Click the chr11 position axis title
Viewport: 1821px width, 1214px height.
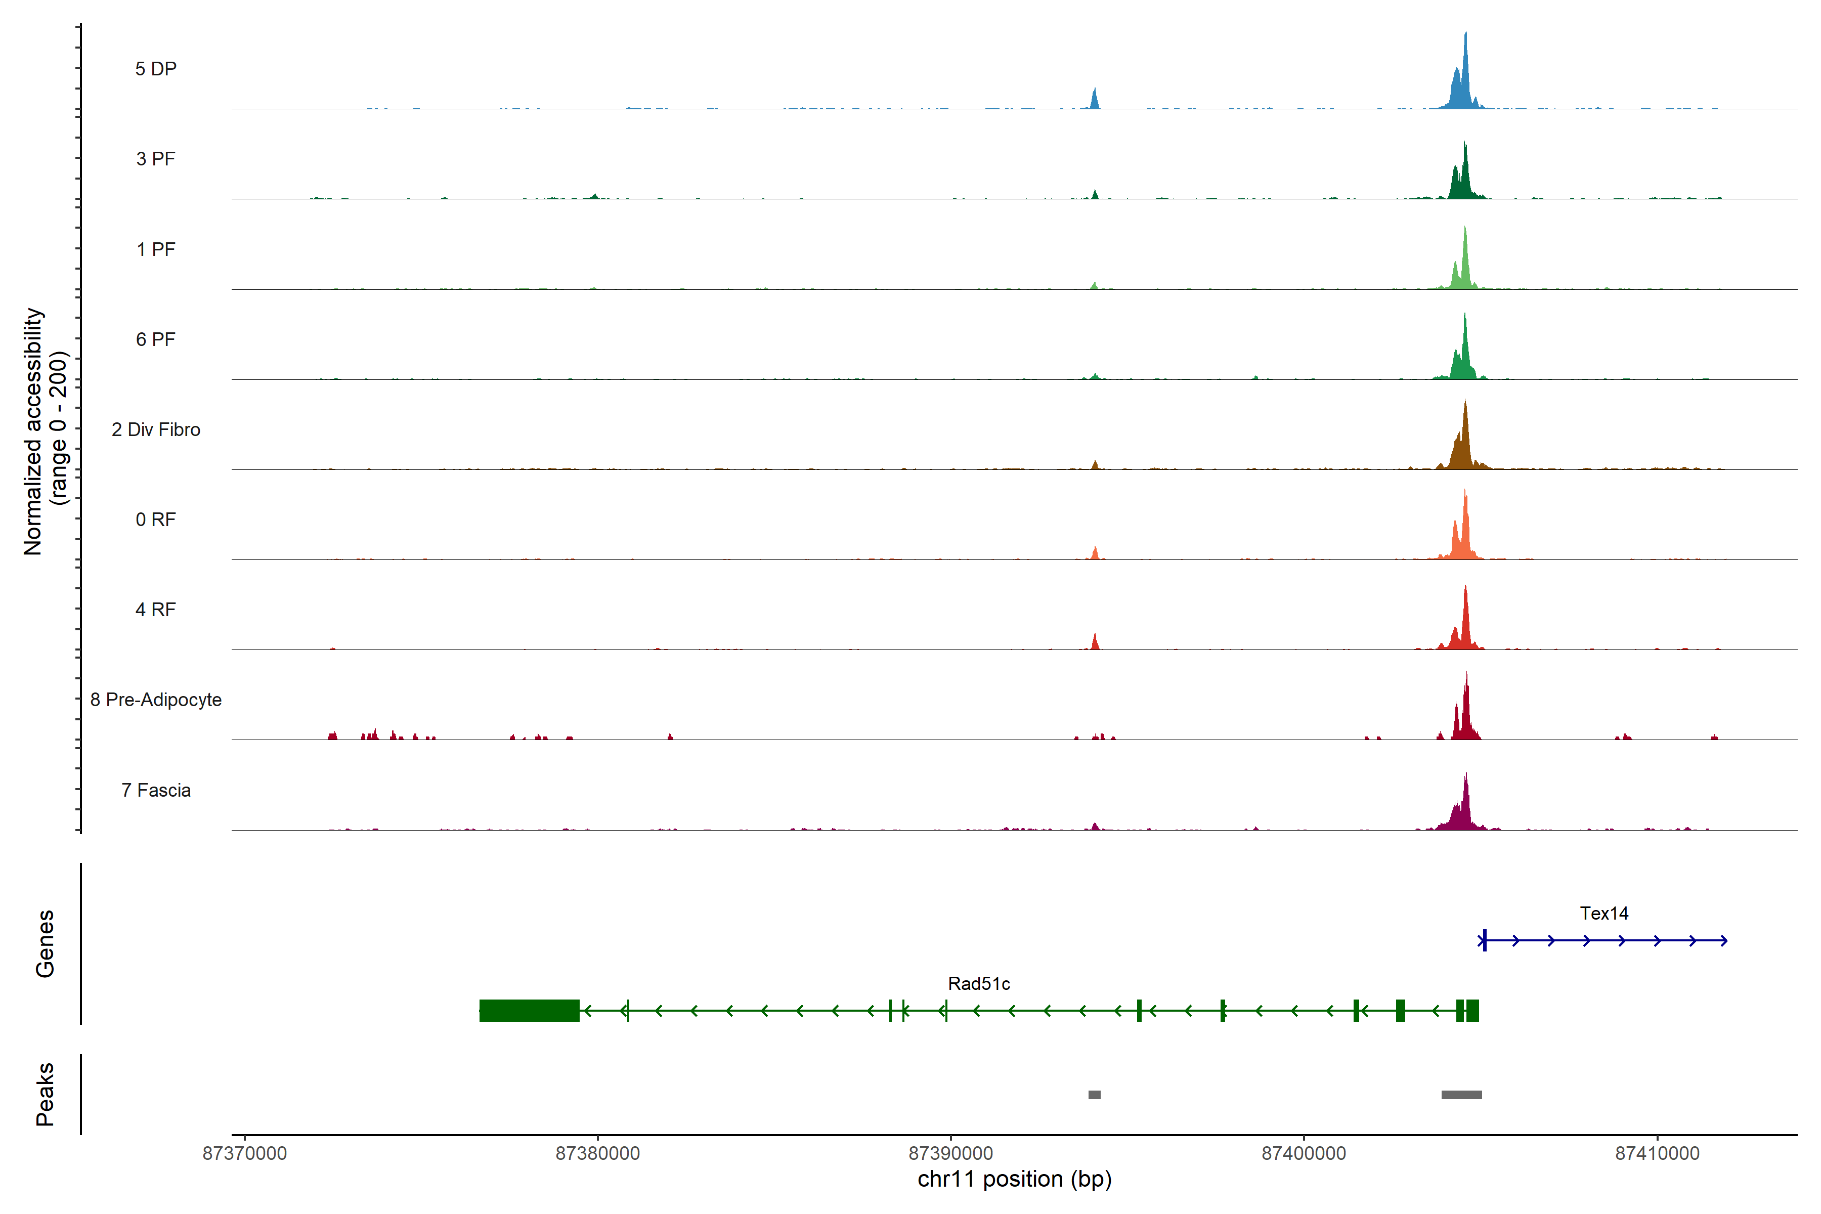tap(1014, 1179)
